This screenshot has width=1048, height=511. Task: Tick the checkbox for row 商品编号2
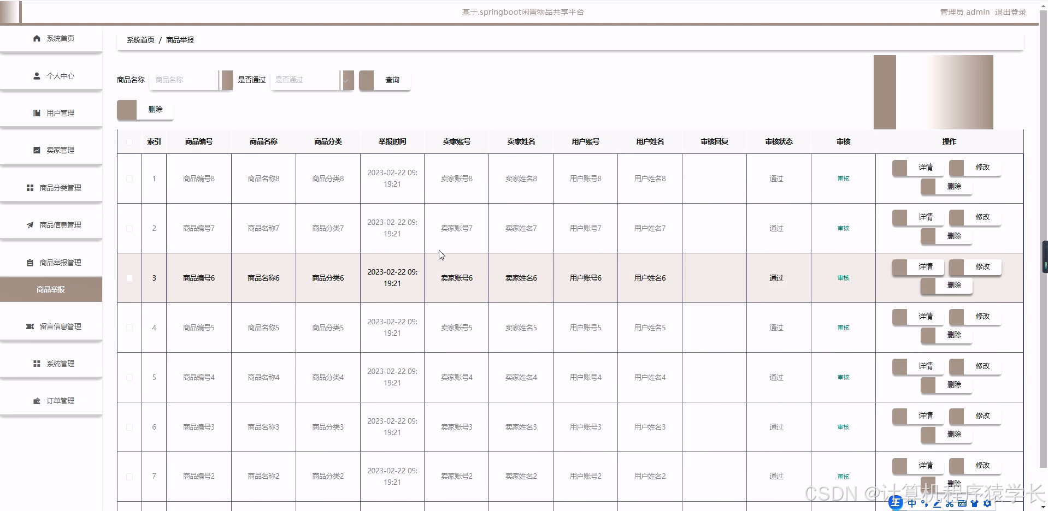click(129, 477)
